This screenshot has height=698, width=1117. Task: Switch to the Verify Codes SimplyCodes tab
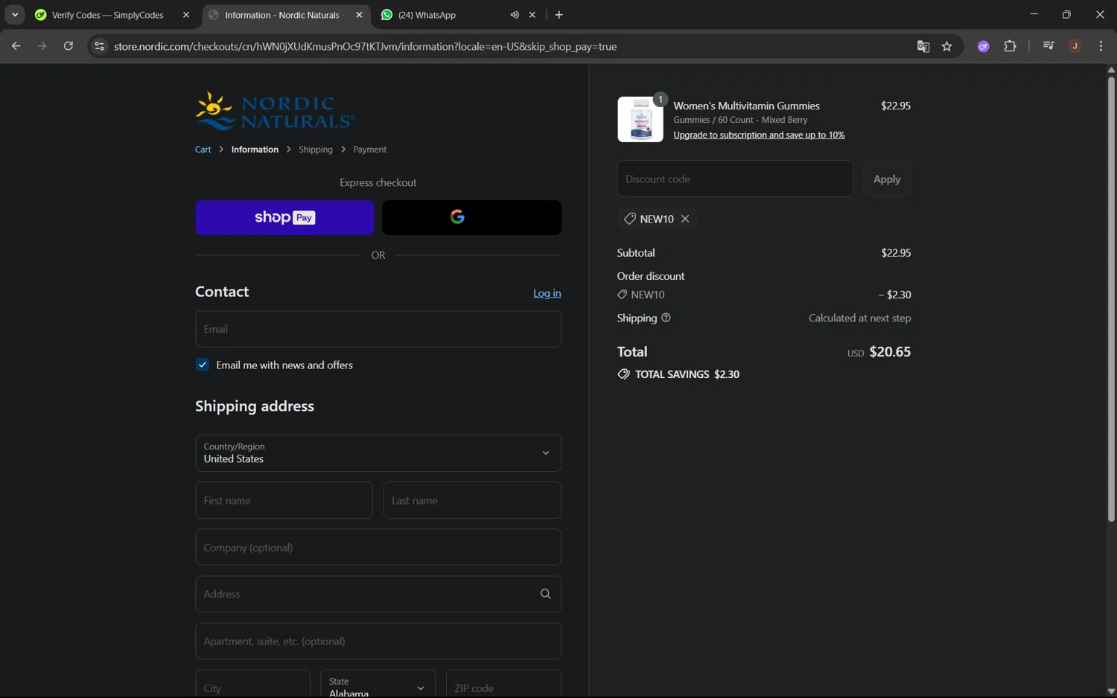[x=107, y=15]
